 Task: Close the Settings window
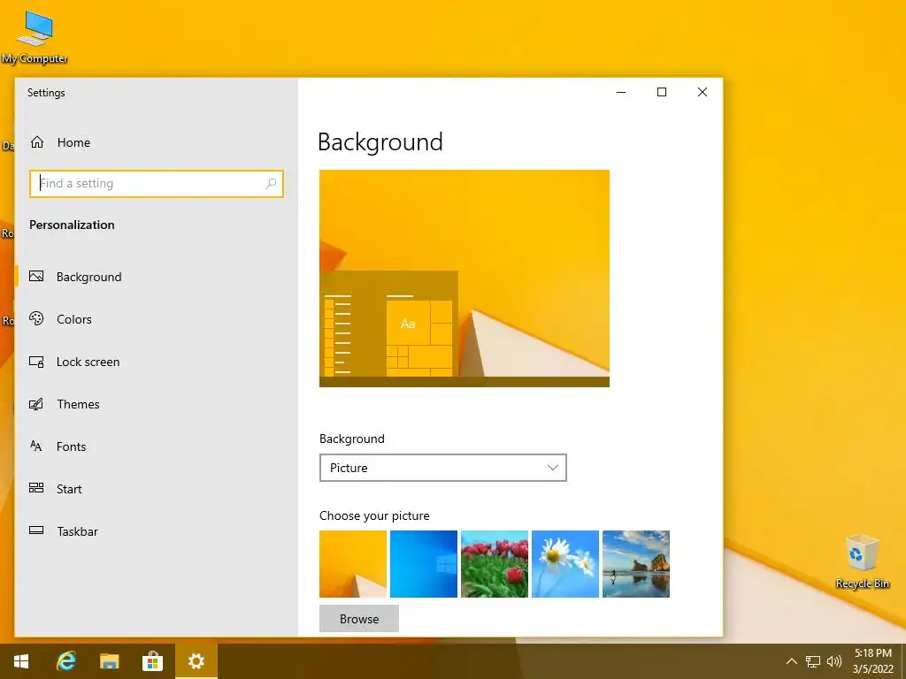[x=702, y=92]
